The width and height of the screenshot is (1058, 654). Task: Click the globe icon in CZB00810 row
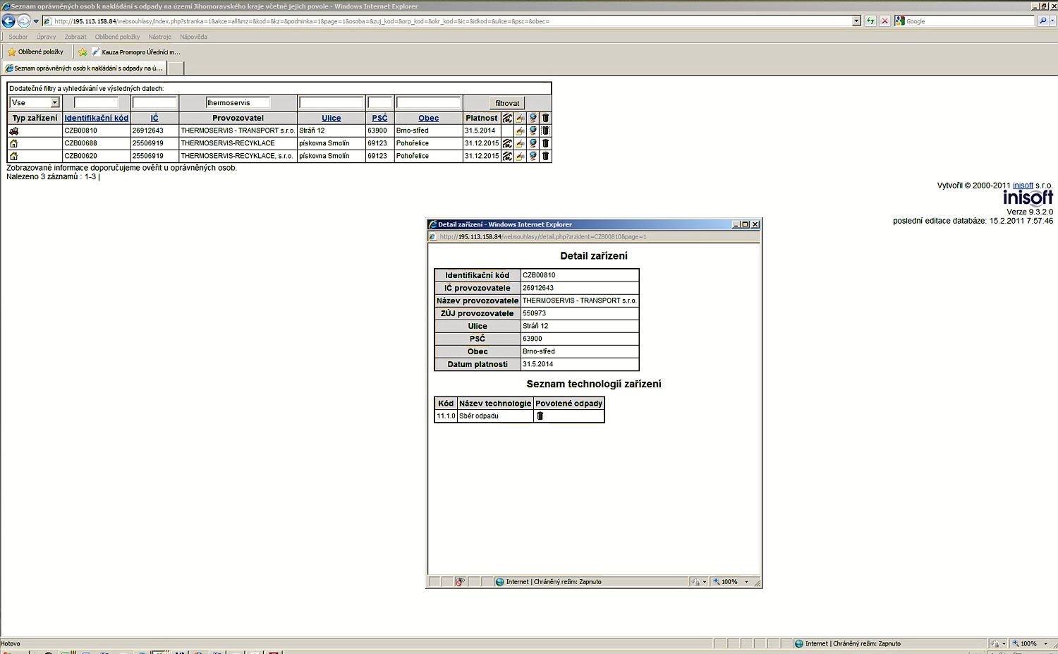pos(533,131)
